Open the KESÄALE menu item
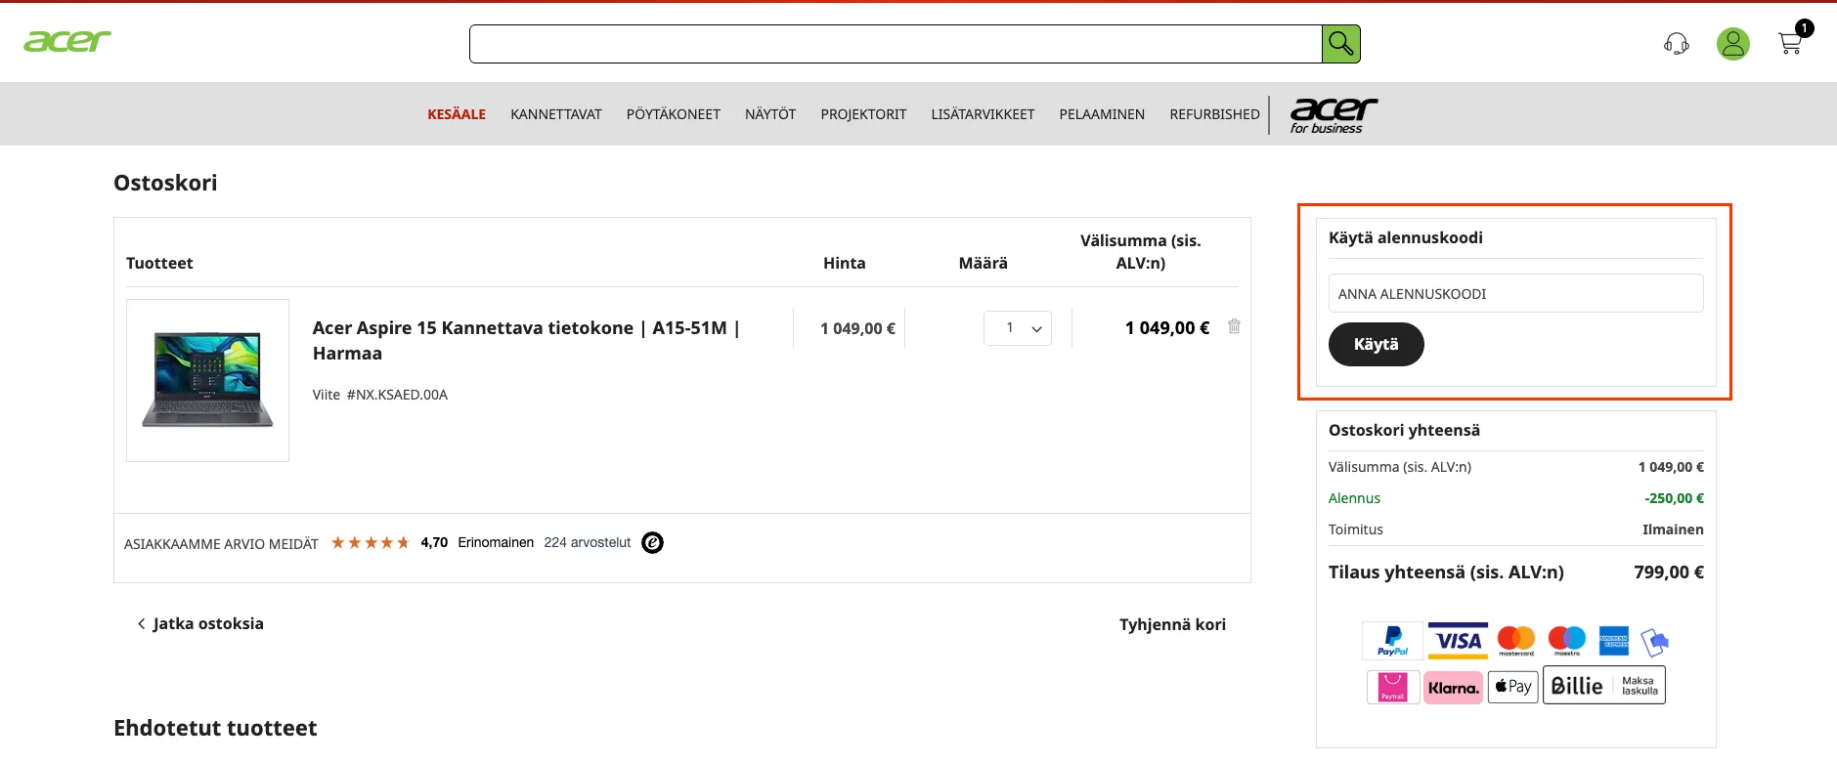 [x=457, y=114]
